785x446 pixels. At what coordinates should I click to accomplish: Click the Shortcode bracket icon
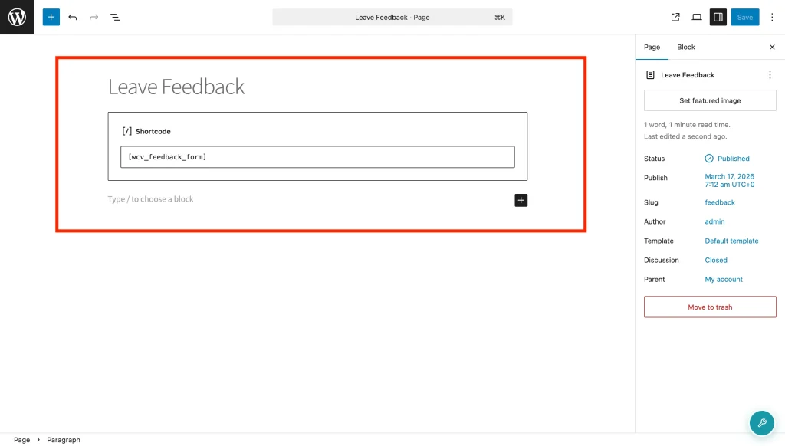coord(127,131)
